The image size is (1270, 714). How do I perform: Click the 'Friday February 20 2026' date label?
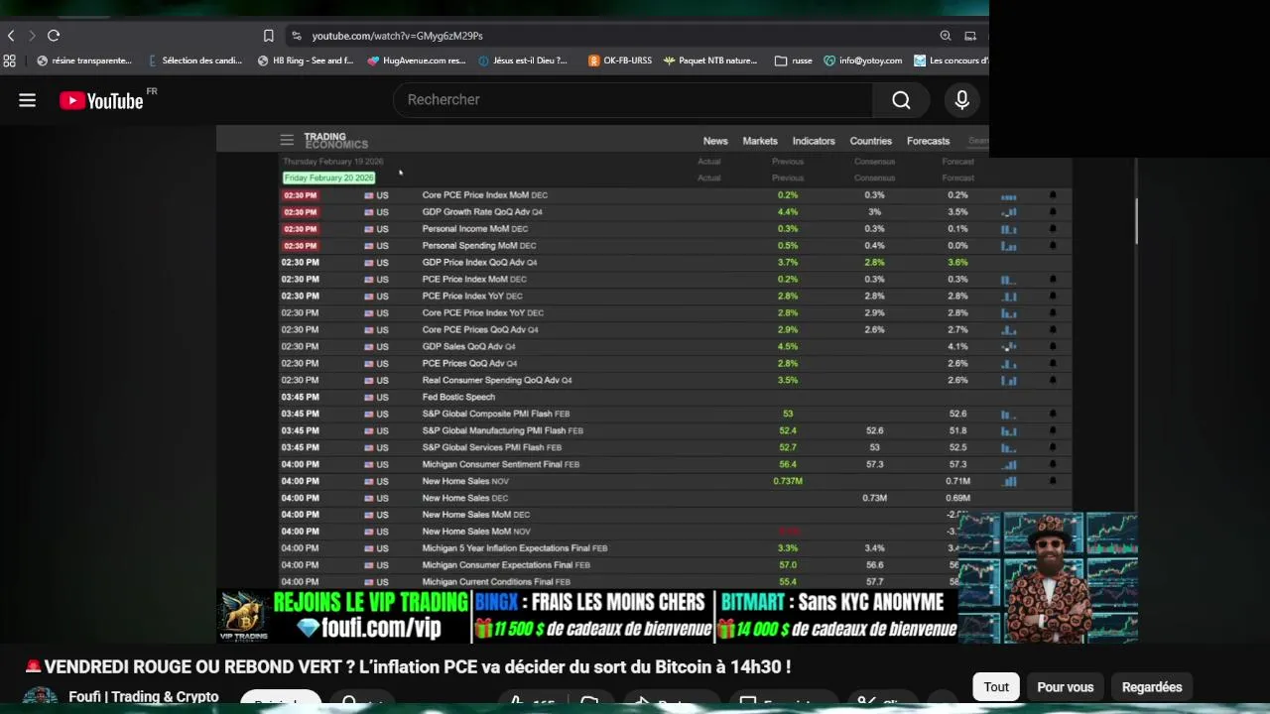(x=328, y=178)
